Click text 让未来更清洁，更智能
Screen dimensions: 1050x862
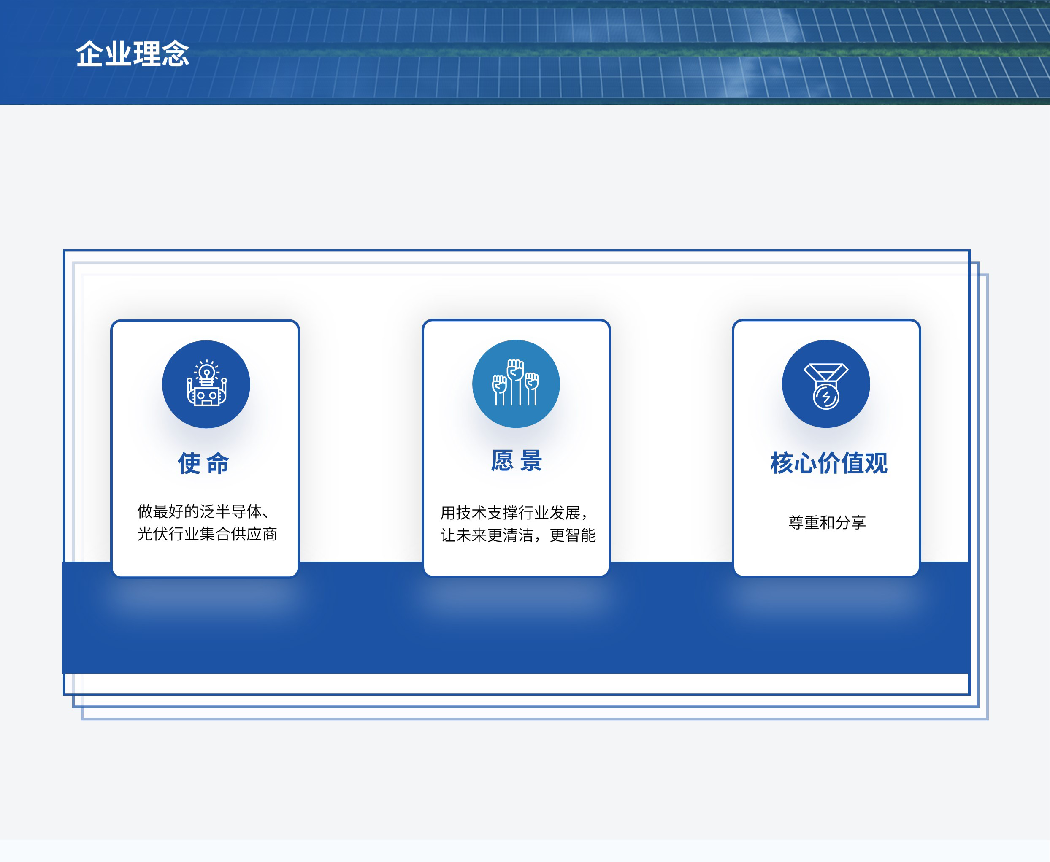click(518, 535)
